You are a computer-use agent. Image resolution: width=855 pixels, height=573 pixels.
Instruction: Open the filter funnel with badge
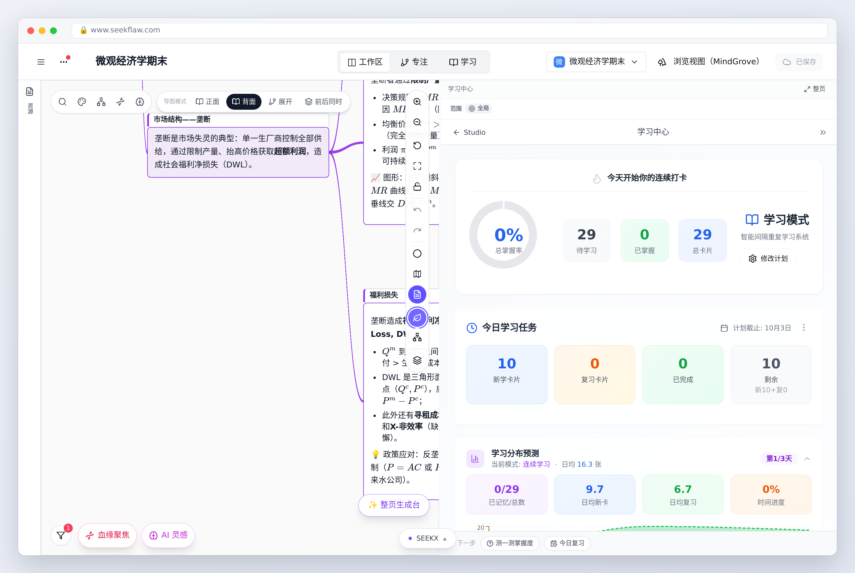61,535
